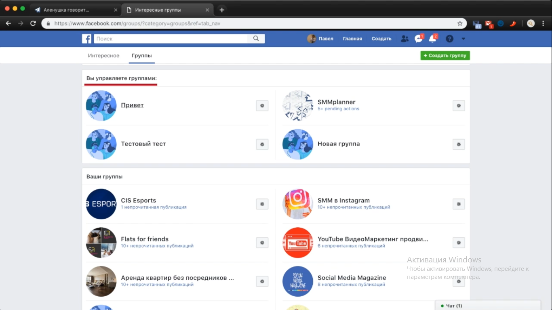Open the help question mark icon
The width and height of the screenshot is (552, 310).
449,39
